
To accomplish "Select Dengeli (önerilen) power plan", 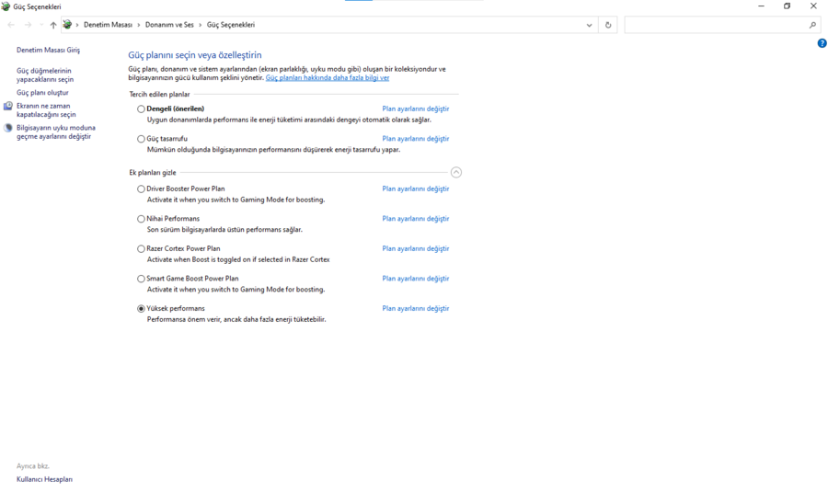I will (x=141, y=109).
